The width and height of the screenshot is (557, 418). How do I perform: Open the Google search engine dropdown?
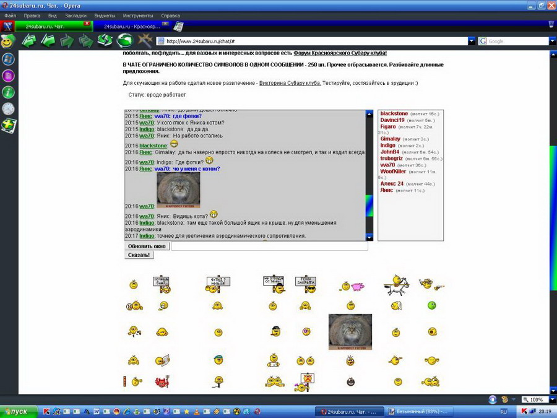tap(553, 41)
